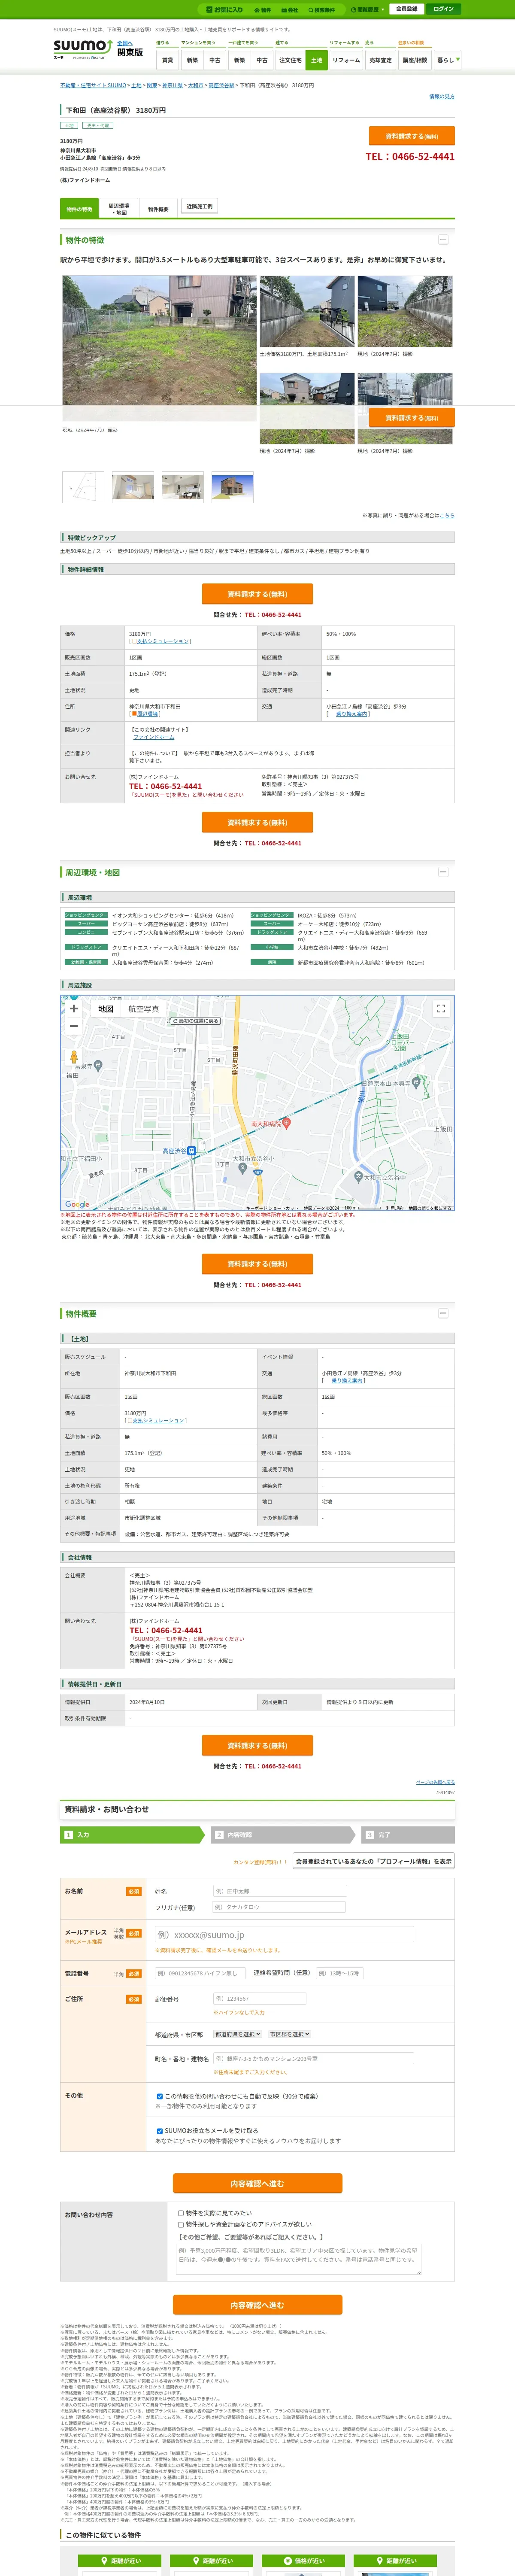Open お気に入り favorites in the top bar
The width and height of the screenshot is (515, 2576).
[224, 9]
